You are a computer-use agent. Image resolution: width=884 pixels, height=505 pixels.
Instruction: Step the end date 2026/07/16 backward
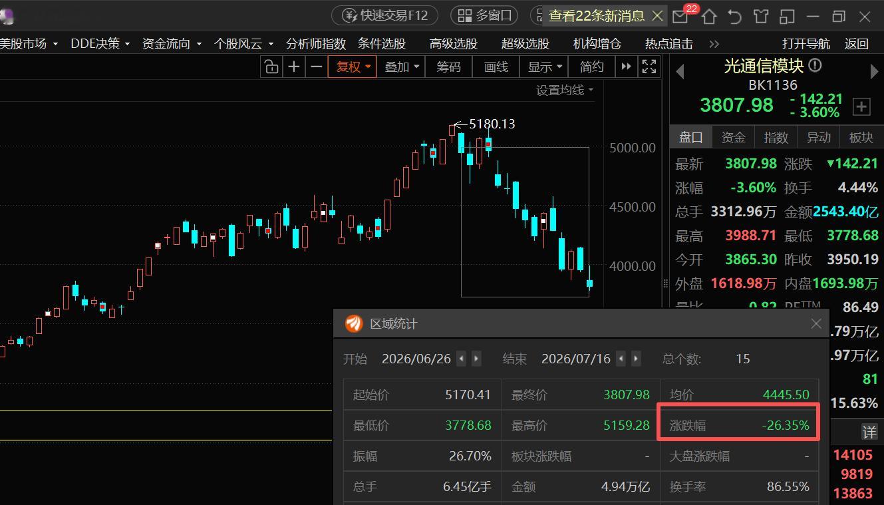click(621, 359)
